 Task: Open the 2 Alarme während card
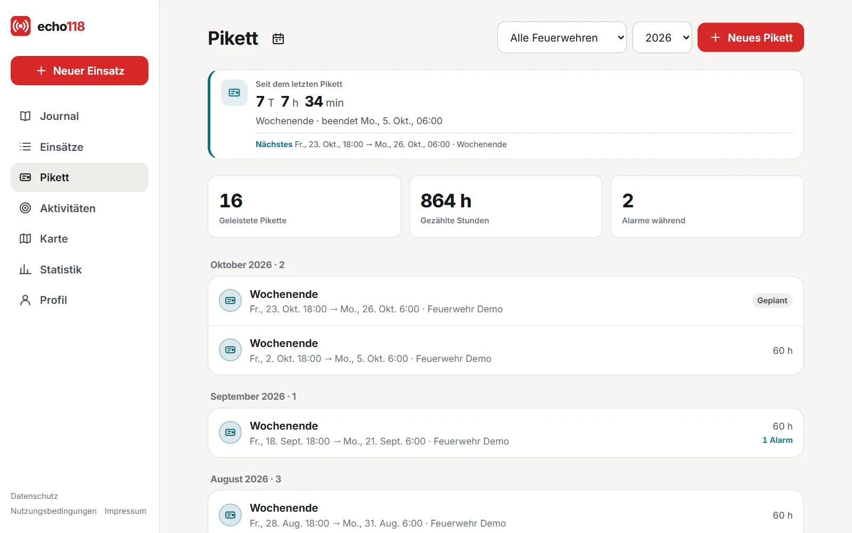click(707, 206)
